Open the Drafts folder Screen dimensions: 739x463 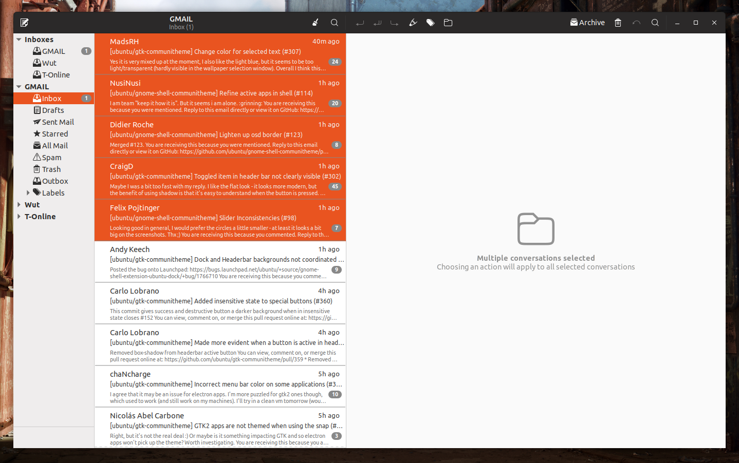click(53, 110)
